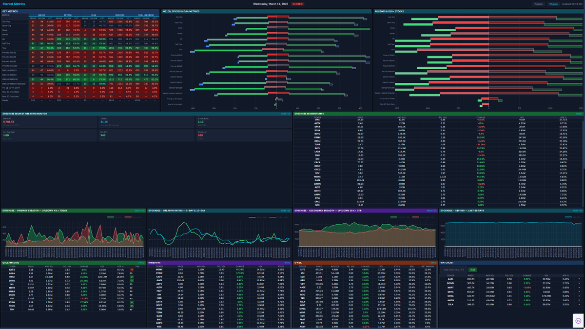The image size is (585, 329).
Task: Remove META from watchlist with its X
Action: click(x=579, y=292)
